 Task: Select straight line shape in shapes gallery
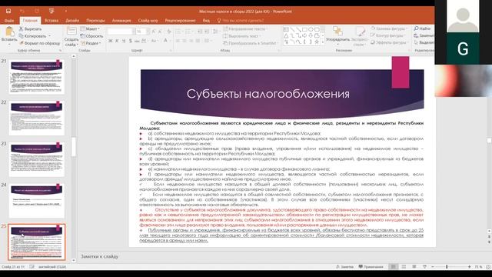pyautogui.click(x=292, y=29)
